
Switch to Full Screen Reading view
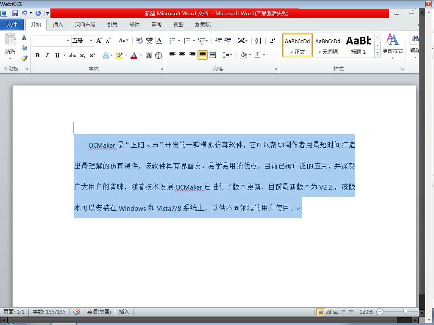point(328,312)
